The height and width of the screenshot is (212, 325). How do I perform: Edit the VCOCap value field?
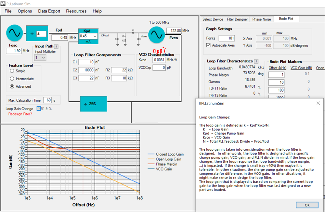pos(159,68)
